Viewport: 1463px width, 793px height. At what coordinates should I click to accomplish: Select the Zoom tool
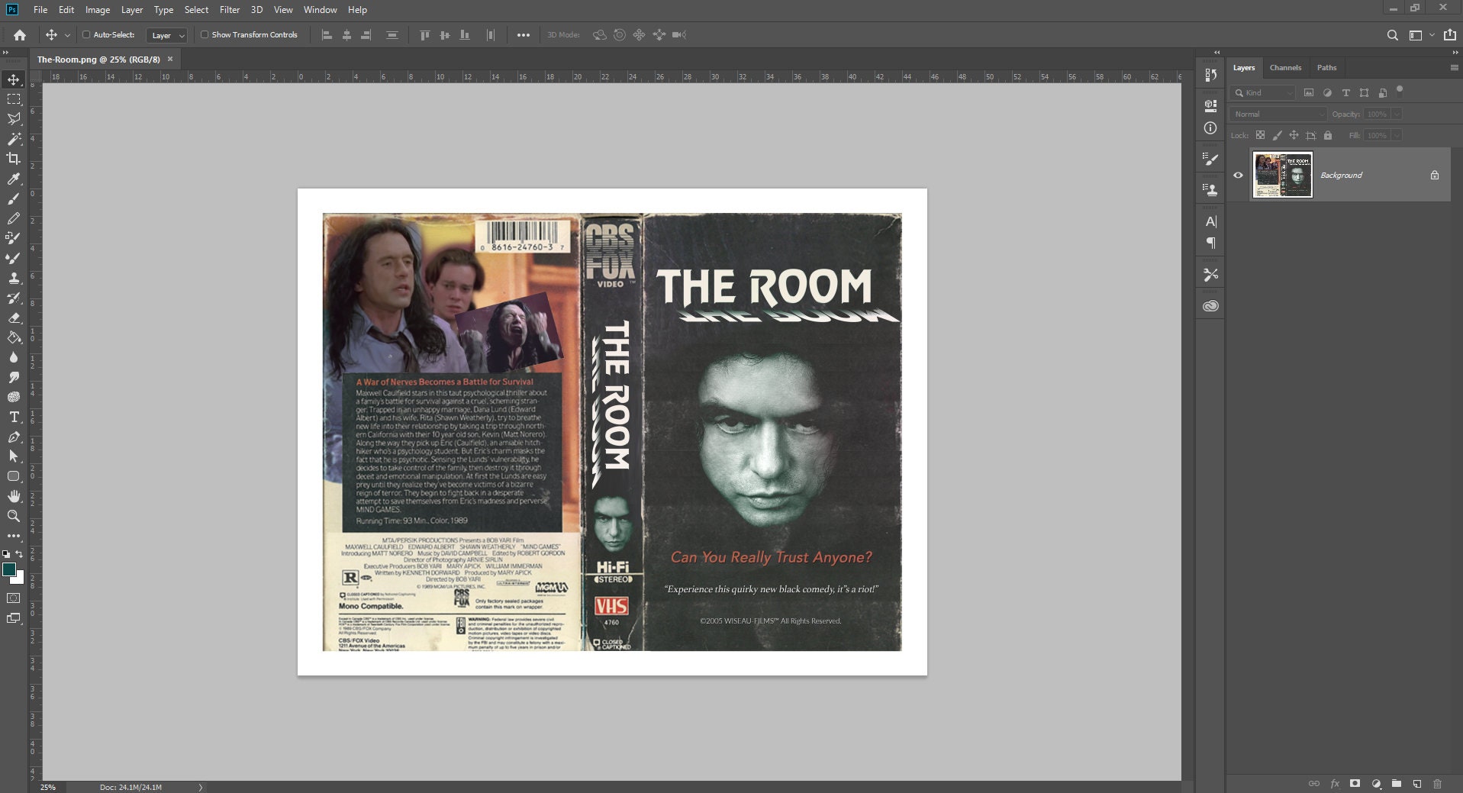(14, 516)
